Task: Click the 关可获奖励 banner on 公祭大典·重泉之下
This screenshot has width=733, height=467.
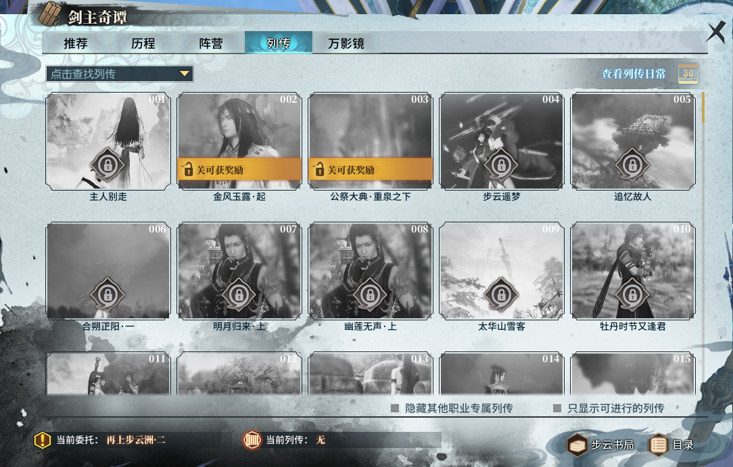Action: pyautogui.click(x=371, y=170)
